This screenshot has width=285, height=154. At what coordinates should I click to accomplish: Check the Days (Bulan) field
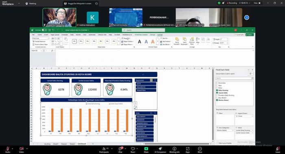click(217, 98)
